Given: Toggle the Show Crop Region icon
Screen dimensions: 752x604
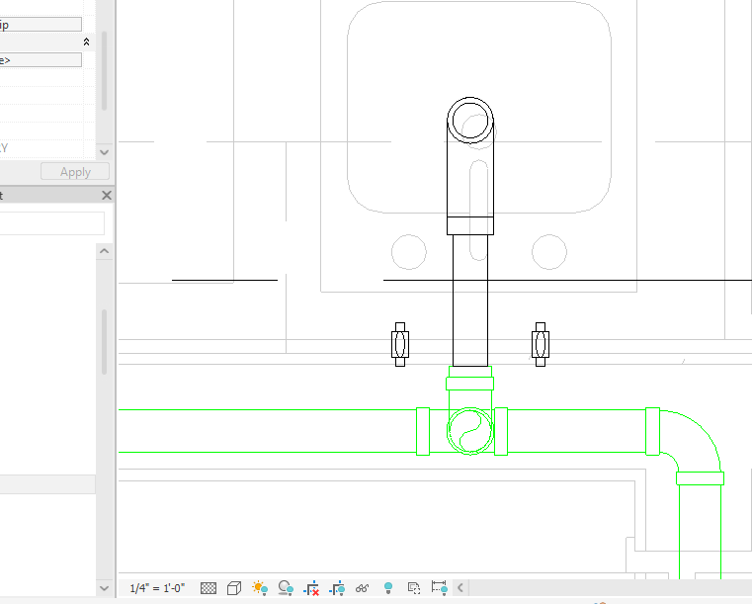Looking at the screenshot, I should coord(337,588).
